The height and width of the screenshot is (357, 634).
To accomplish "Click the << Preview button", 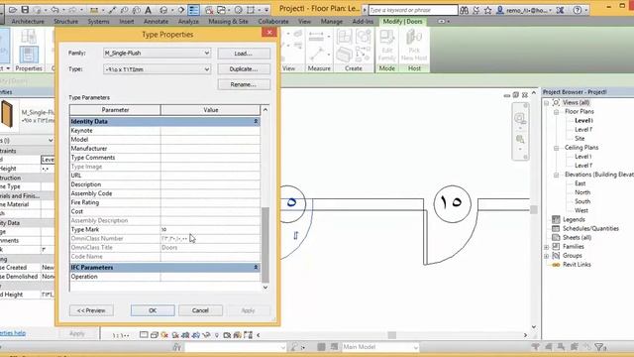I will (x=91, y=310).
